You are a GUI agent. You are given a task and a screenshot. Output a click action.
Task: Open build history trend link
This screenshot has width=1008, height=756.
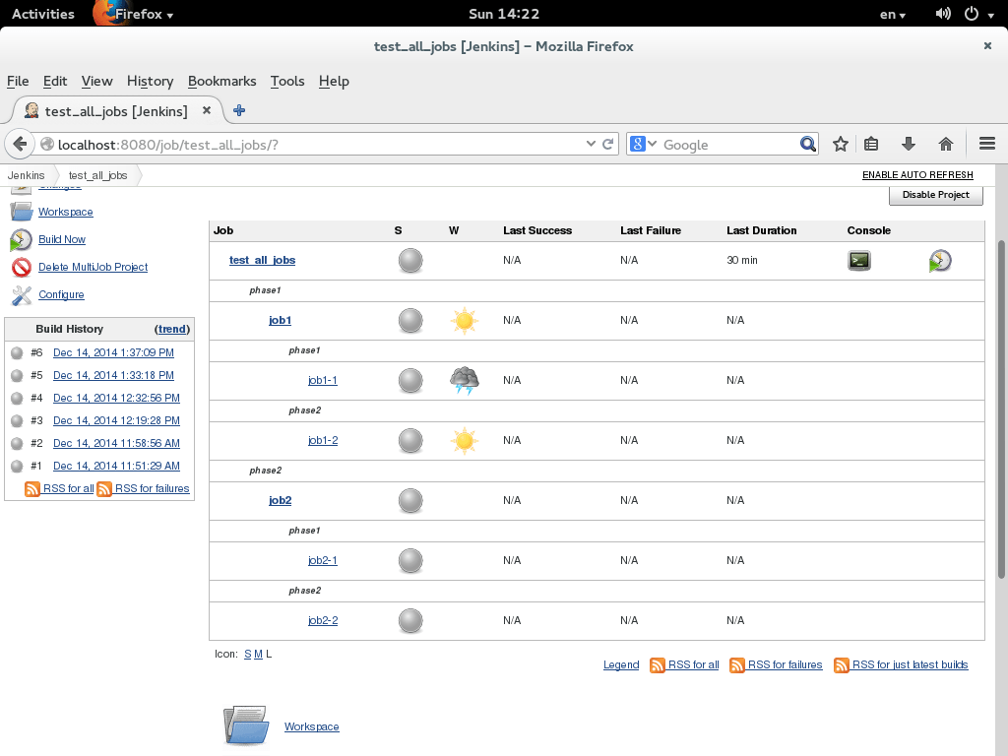[x=172, y=329]
